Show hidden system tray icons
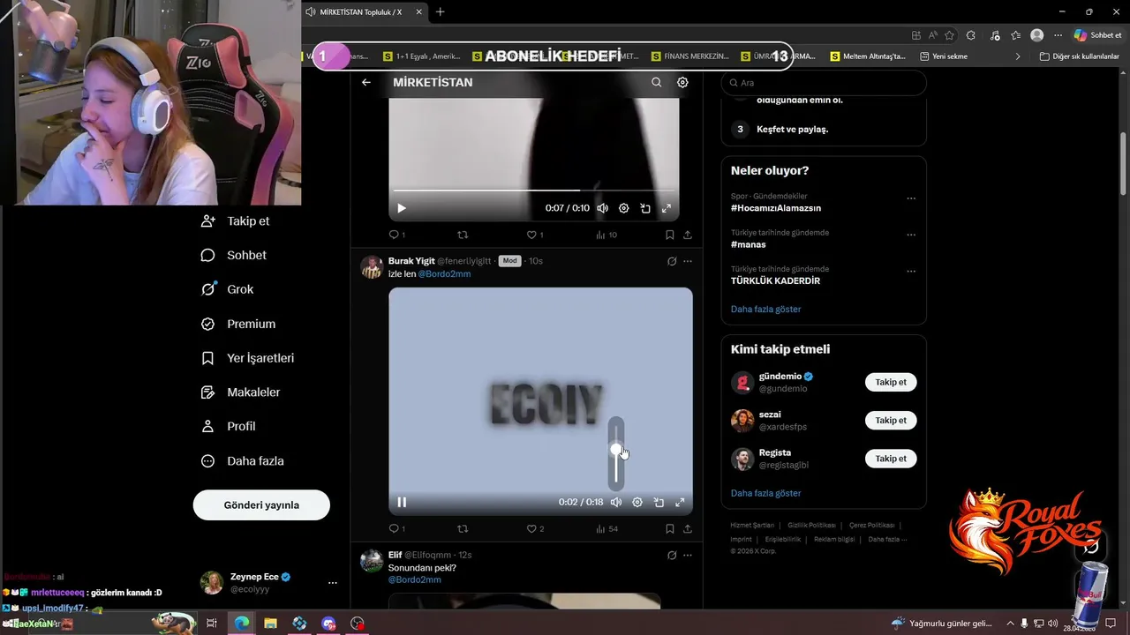This screenshot has height=635, width=1130. 1010,623
